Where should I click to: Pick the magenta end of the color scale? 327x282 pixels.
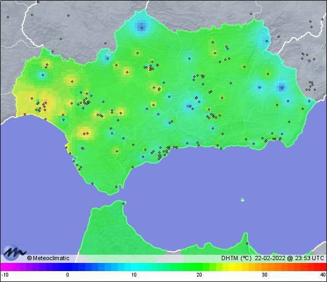[4, 267]
